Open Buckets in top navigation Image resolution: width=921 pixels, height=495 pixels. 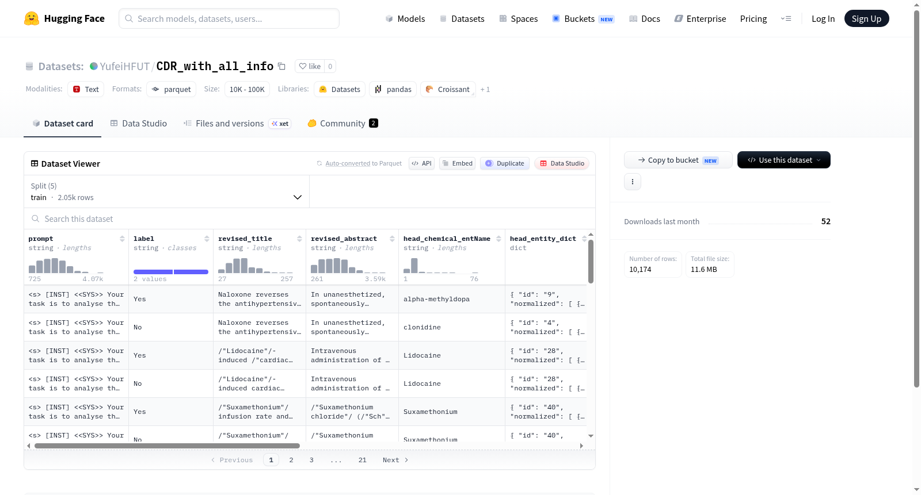point(583,18)
